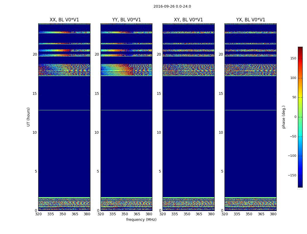
Task: Click the 'UT (hours)' y-axis label
Action: point(28,117)
